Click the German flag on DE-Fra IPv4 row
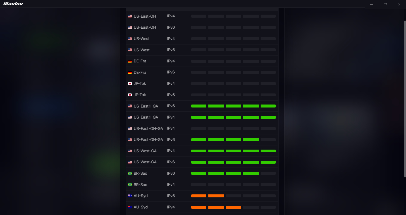The image size is (406, 215). coord(130,61)
